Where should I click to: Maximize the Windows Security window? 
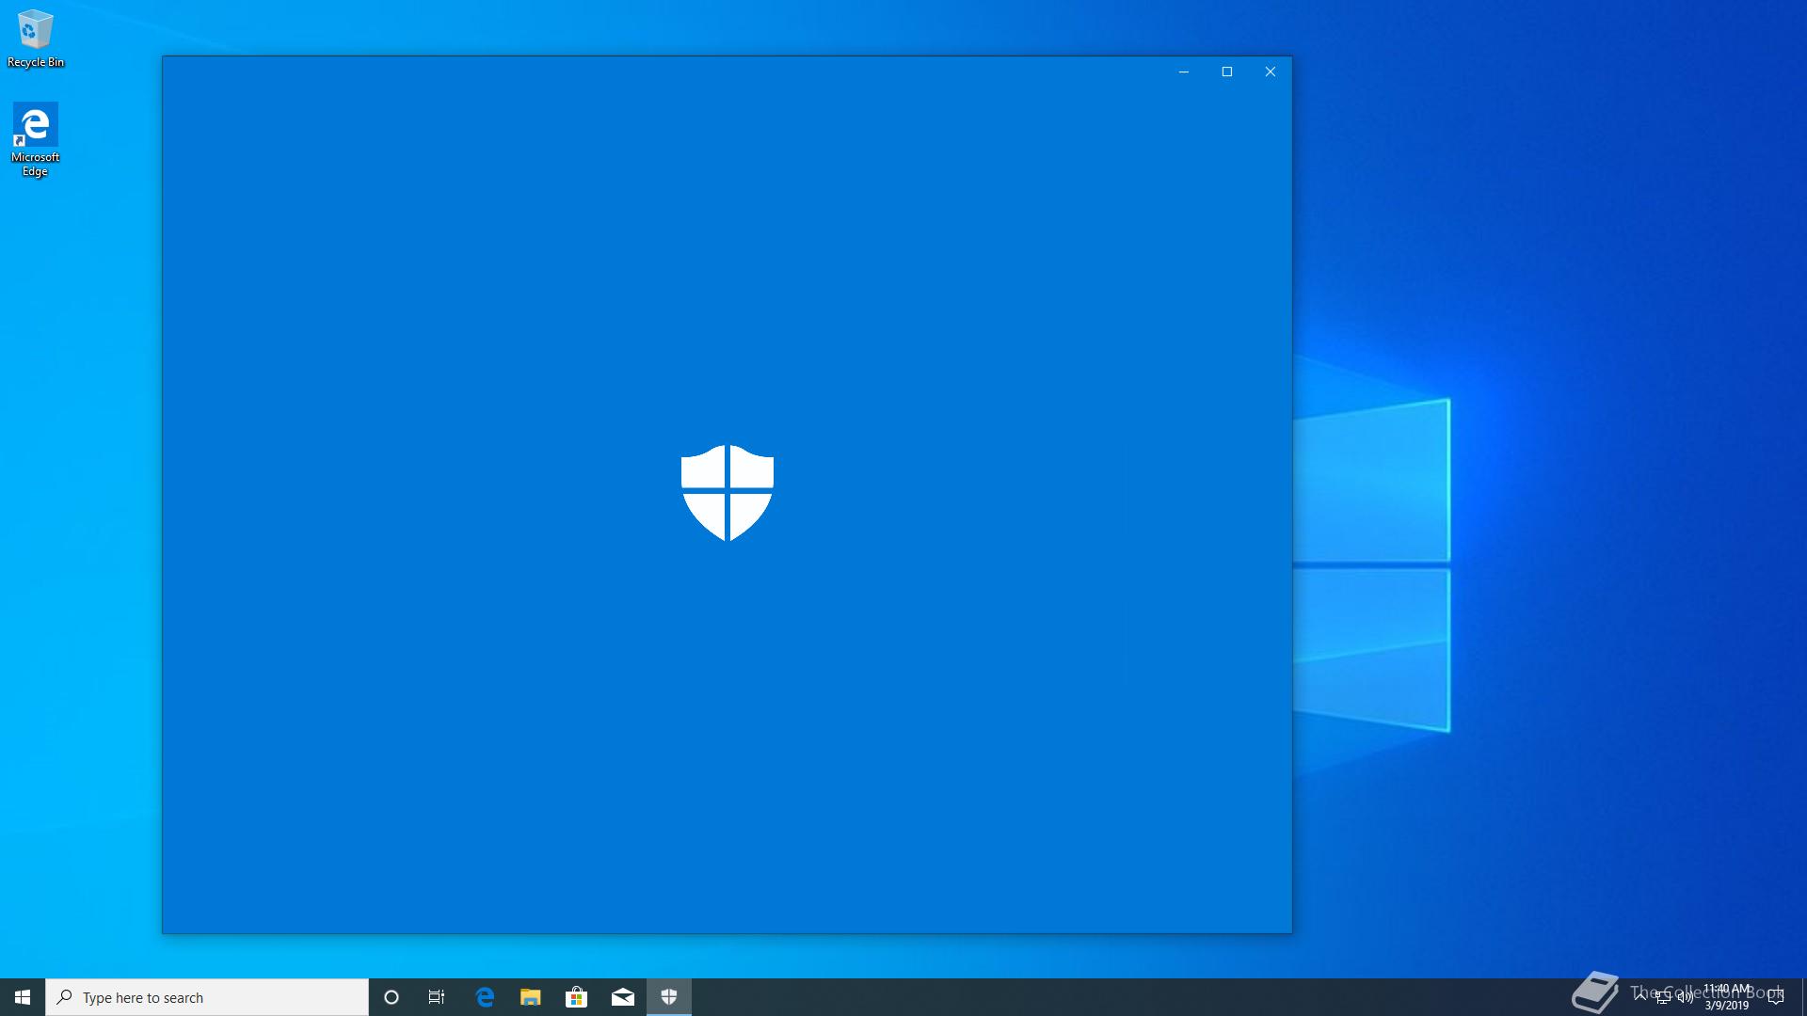(x=1227, y=71)
